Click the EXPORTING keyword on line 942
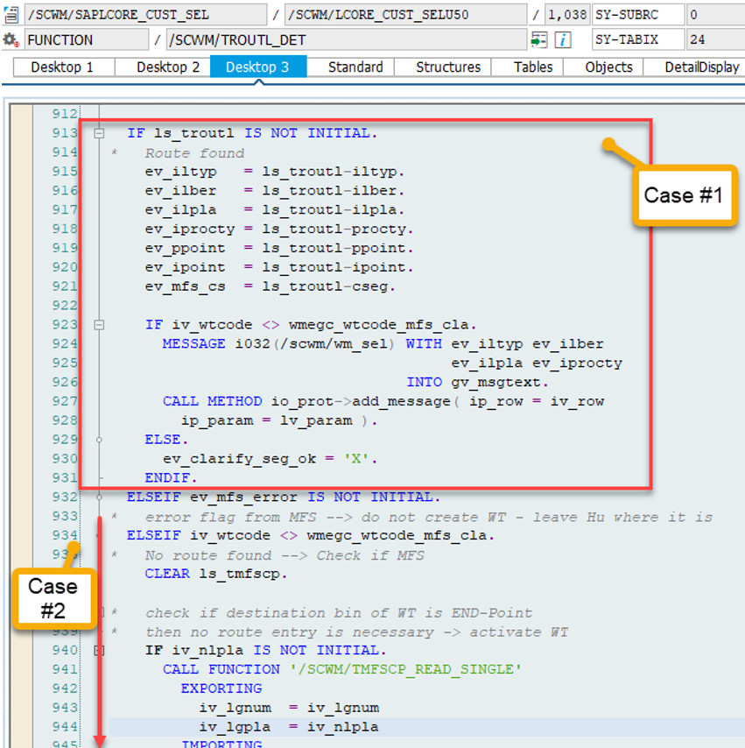 pyautogui.click(x=221, y=688)
